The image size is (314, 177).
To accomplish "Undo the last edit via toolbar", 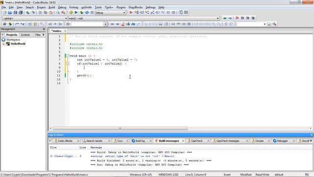I will pyautogui.click(x=27, y=12).
